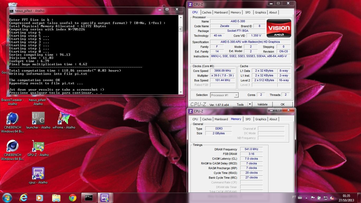Switch to the command prompt taskbar button
This screenshot has width=361, height=203.
(x=89, y=198)
